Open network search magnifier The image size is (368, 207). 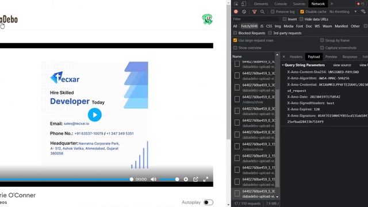(x=262, y=11)
